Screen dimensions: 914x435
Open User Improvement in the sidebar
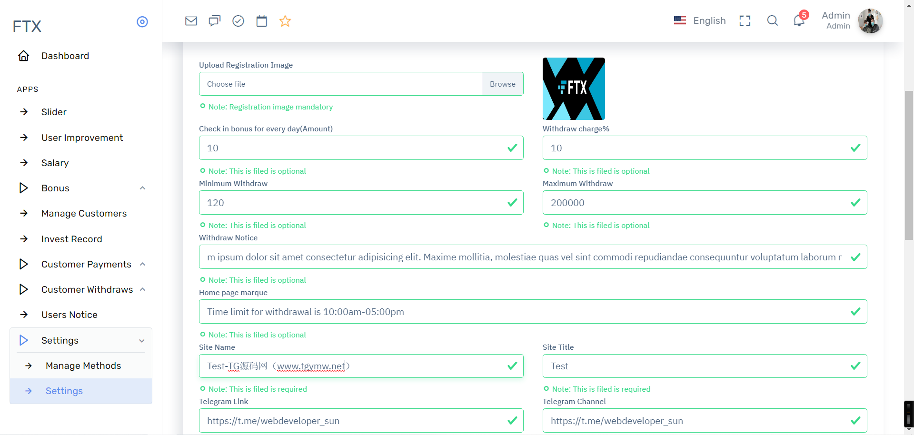(81, 138)
